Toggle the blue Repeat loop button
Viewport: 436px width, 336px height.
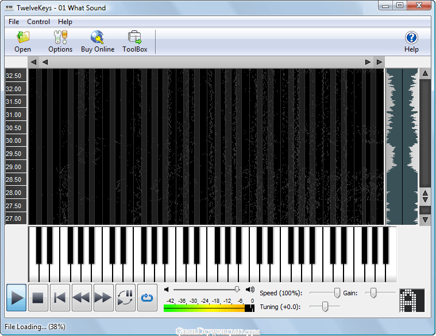pyautogui.click(x=147, y=298)
